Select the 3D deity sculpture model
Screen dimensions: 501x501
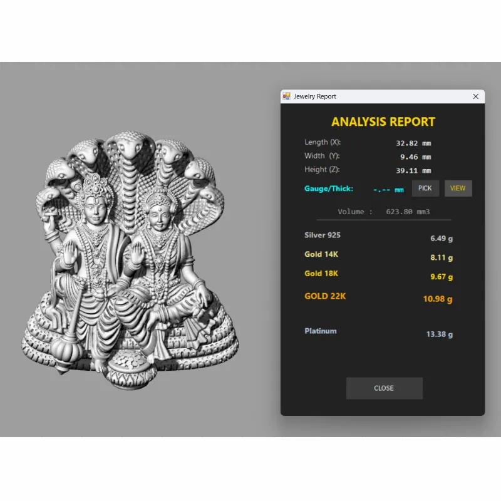click(132, 263)
